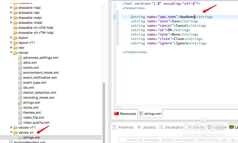Screen dimensions: 238x143
Task: Click the drawable-zh-rCN-hdpi folder icon
Action: pyautogui.click(x=16, y=28)
